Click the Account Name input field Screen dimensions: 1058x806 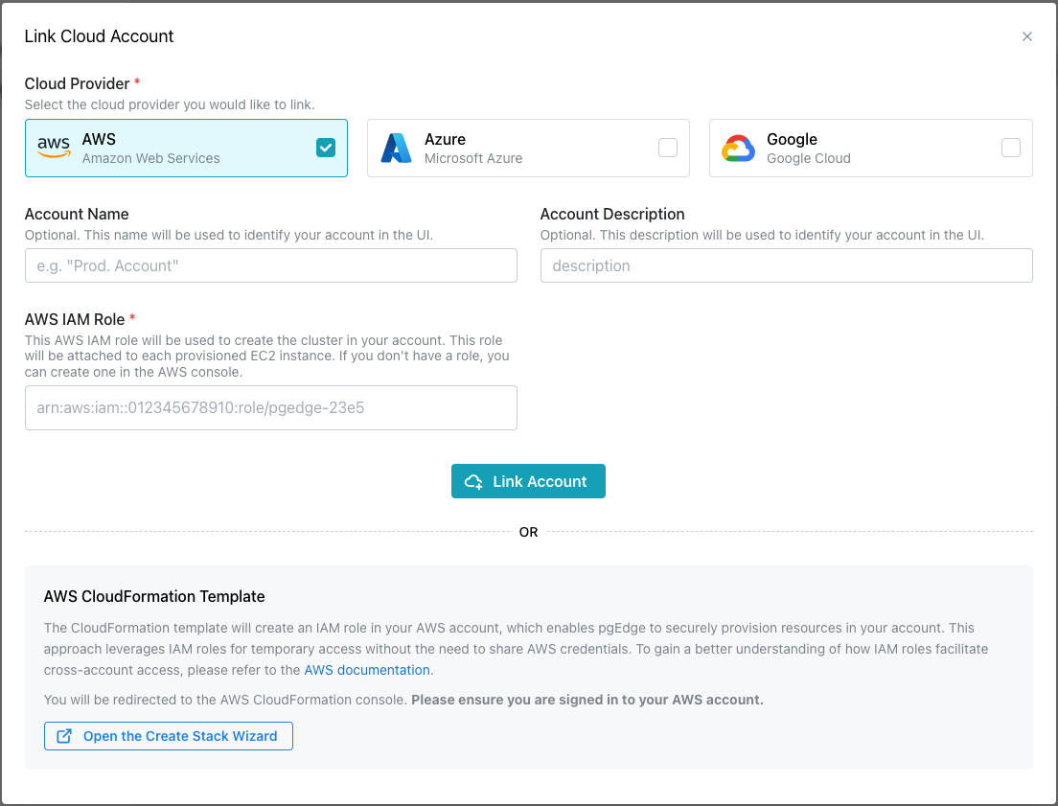tap(271, 265)
